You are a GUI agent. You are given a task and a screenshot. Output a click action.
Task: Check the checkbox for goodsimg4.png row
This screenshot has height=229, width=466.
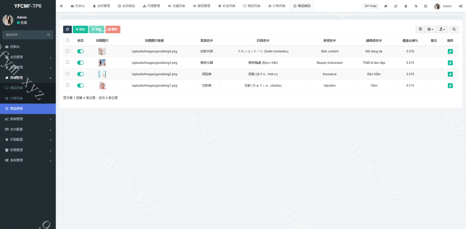click(67, 51)
